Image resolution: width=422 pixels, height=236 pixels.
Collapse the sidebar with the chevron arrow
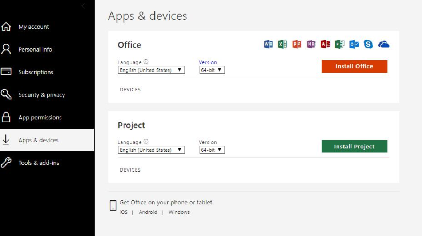(83, 6)
